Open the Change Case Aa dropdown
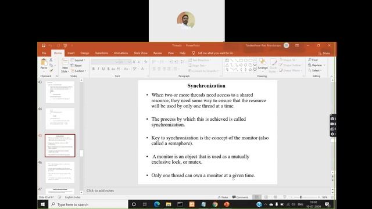Screen dimensions: 372x209 [126, 69]
